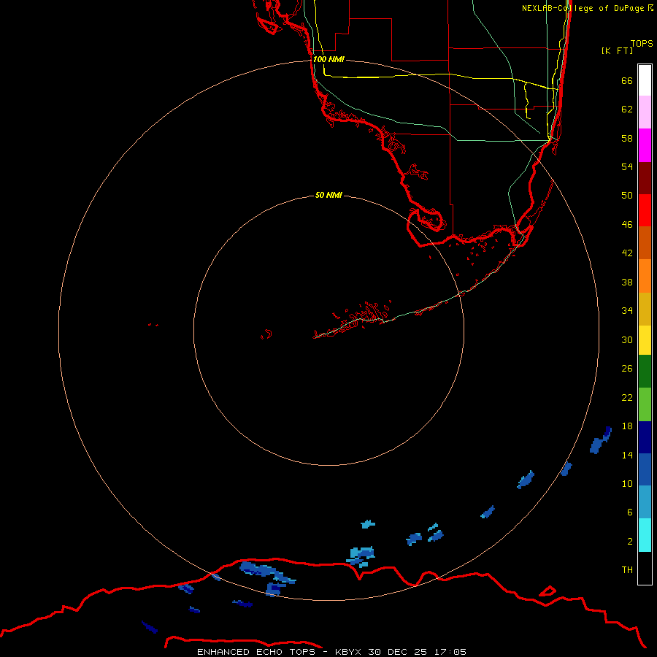Click the "50 NMI" range ring label
The width and height of the screenshot is (657, 657).
(328, 195)
